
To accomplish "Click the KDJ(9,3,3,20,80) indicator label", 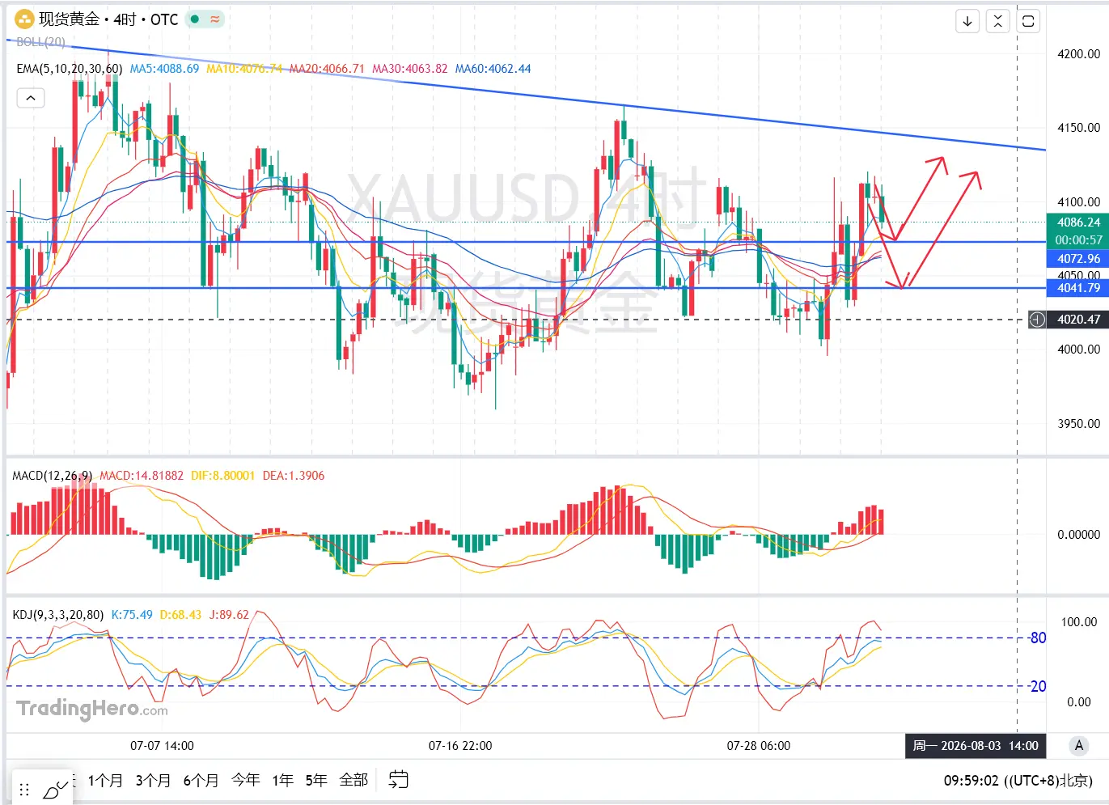I will pyautogui.click(x=58, y=615).
